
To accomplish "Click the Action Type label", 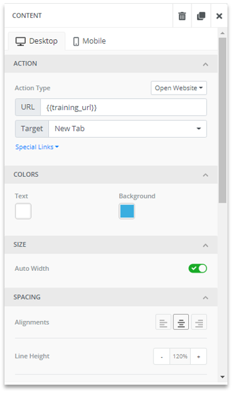I will (33, 88).
